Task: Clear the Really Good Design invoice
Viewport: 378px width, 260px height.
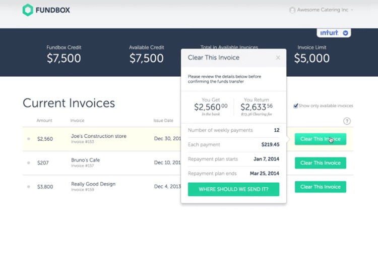Action: pos(321,187)
